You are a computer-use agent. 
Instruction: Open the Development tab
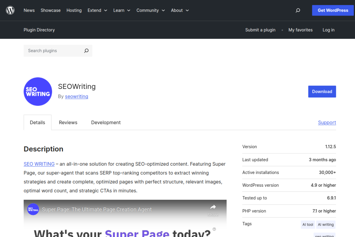coord(106,122)
